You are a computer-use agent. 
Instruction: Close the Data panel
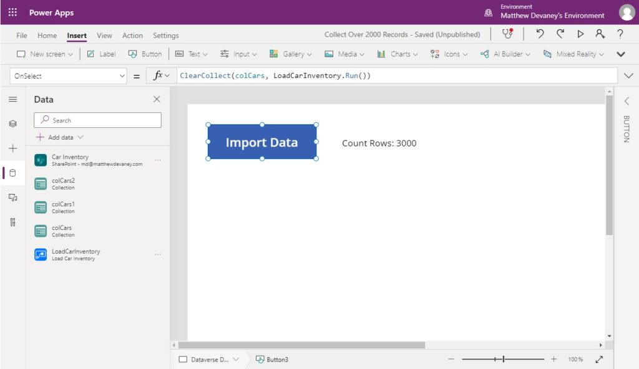click(157, 99)
